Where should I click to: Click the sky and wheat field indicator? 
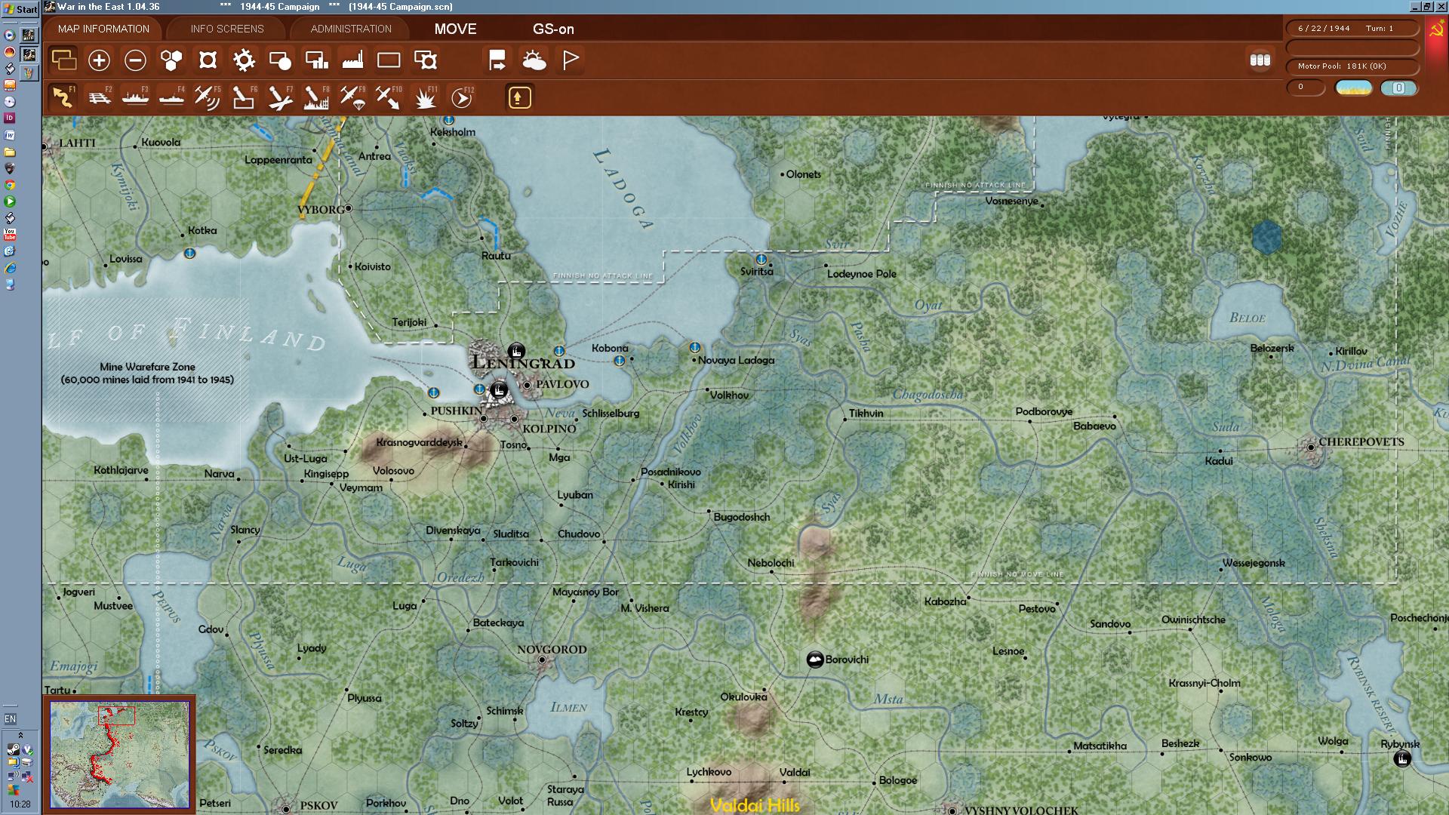(1354, 88)
